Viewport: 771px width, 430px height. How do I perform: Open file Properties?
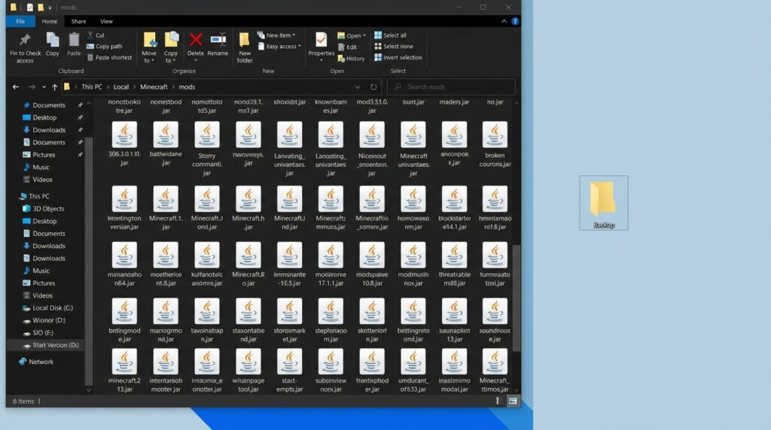pyautogui.click(x=321, y=47)
